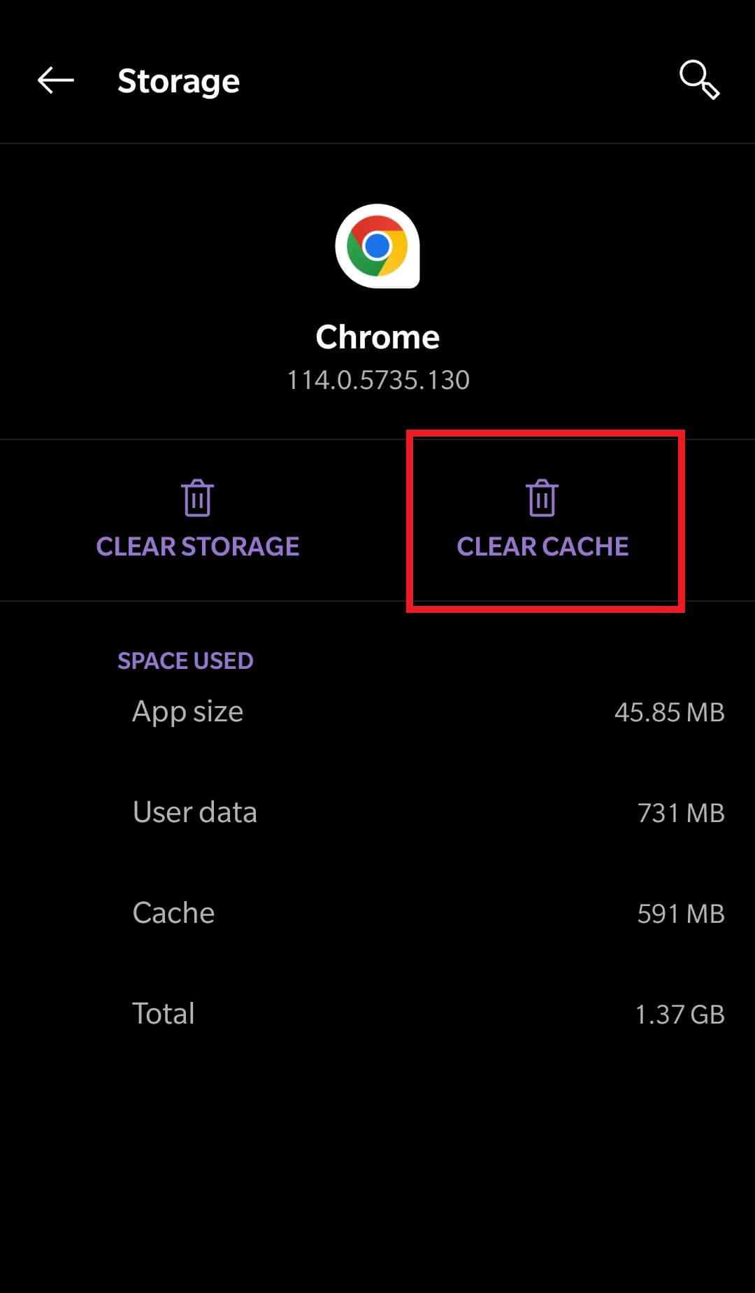Select the App size row
Image resolution: width=755 pixels, height=1293 pixels.
pos(187,711)
